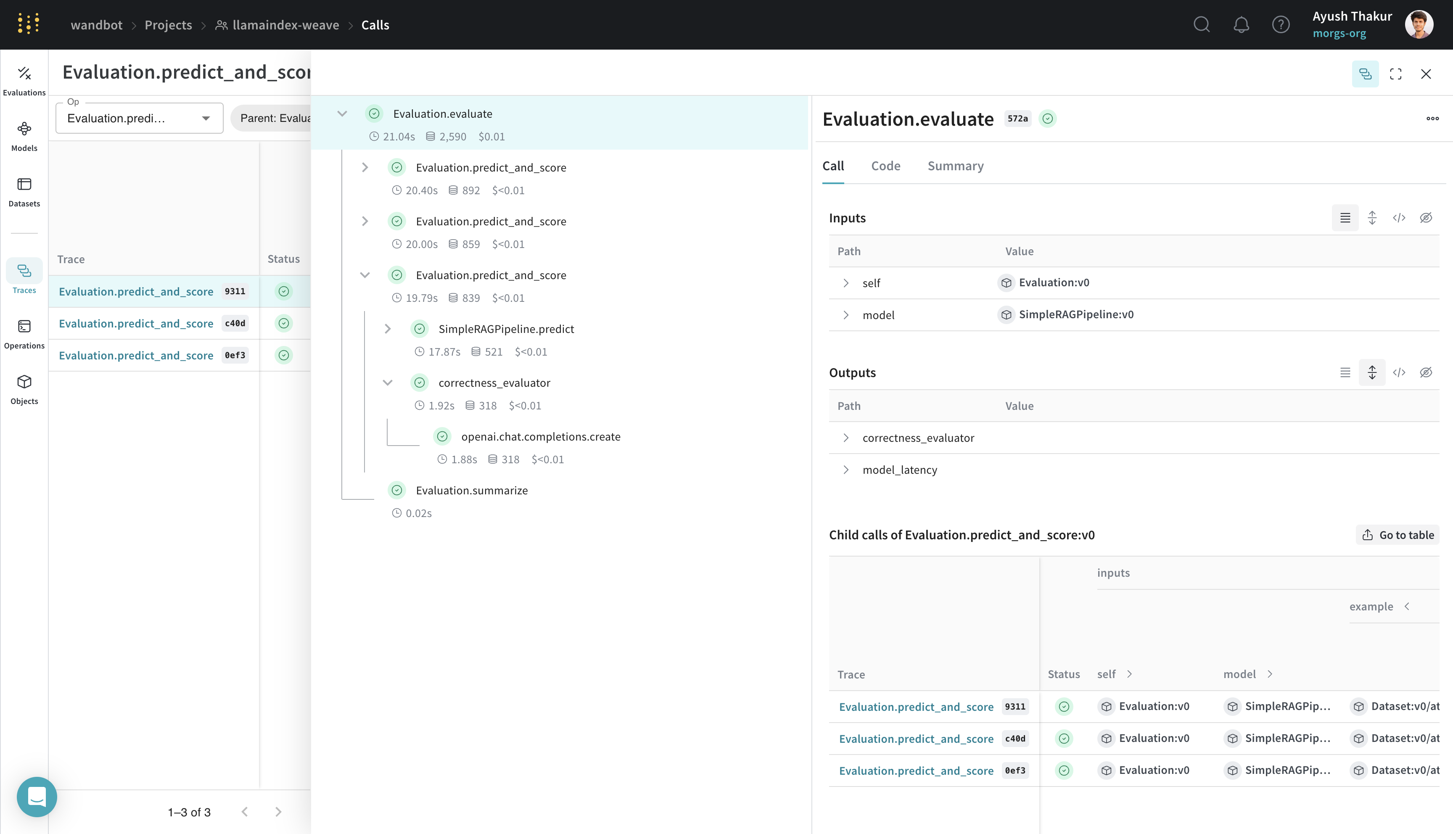
Task: Open the intercom chat bubble
Action: pyautogui.click(x=37, y=796)
